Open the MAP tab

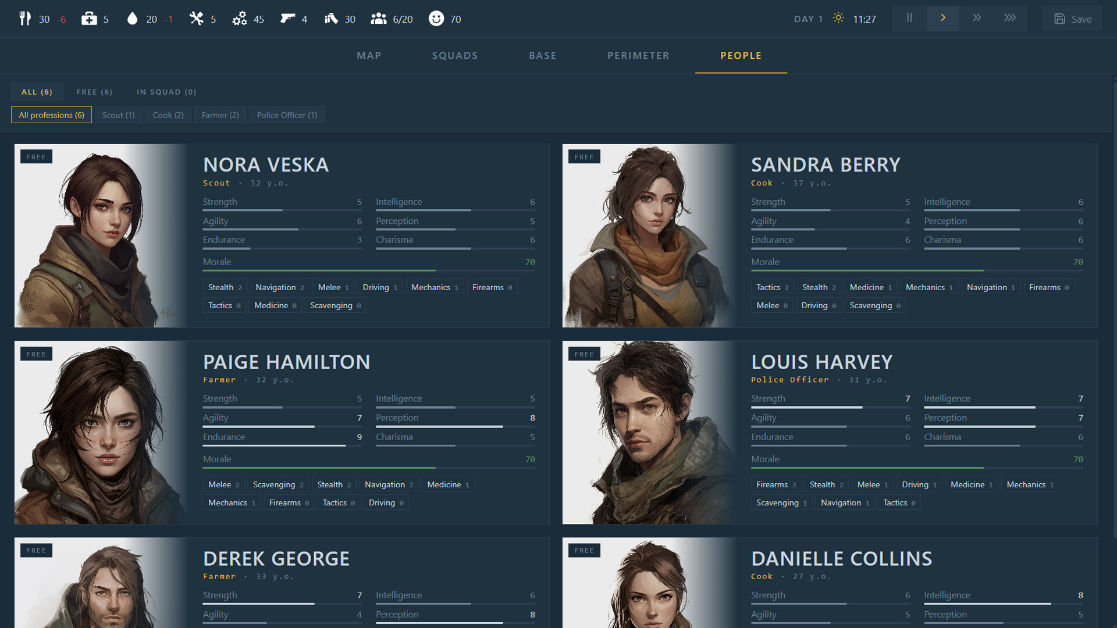[x=369, y=56]
